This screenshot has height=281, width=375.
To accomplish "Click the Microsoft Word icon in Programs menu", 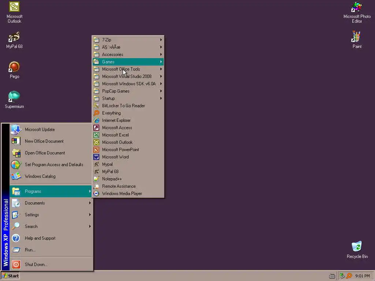I will (96, 157).
